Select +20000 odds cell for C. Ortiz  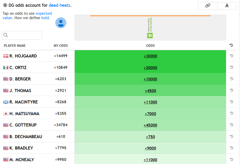150,68
